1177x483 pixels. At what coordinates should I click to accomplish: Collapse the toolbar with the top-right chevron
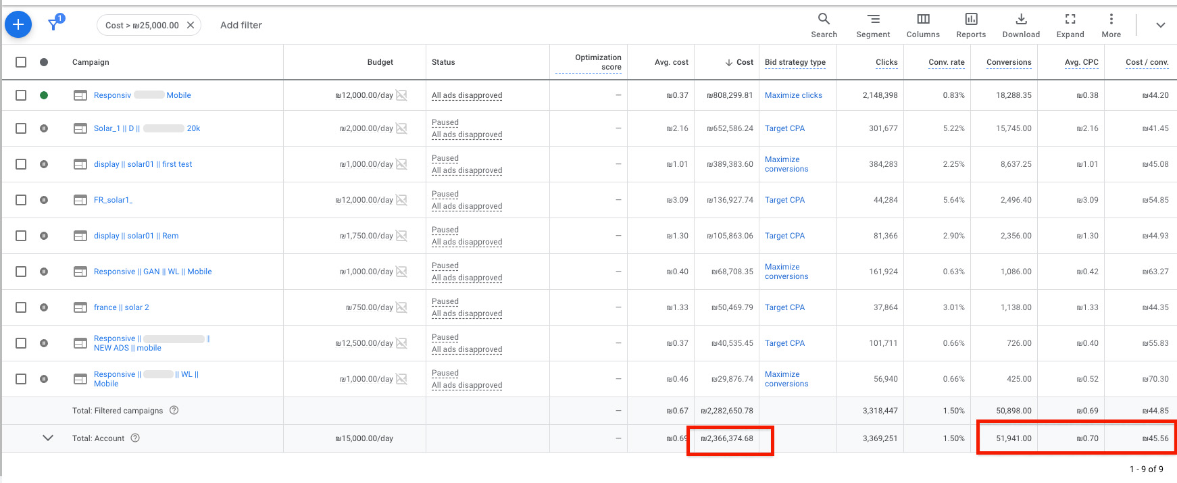(x=1160, y=25)
